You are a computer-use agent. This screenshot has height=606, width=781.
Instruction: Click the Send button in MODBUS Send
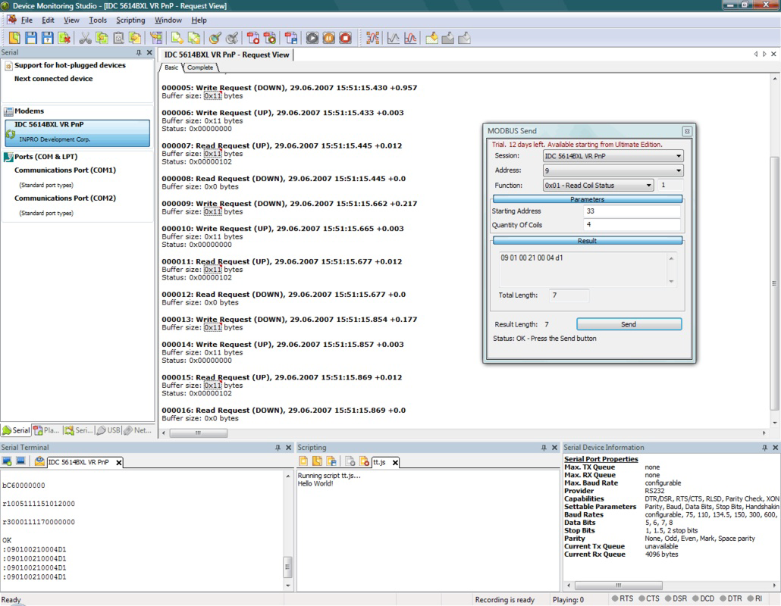629,324
